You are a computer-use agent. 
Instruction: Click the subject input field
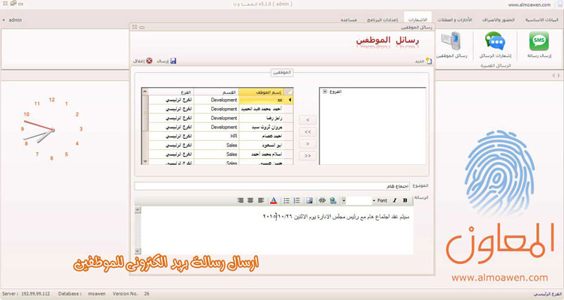(x=272, y=186)
